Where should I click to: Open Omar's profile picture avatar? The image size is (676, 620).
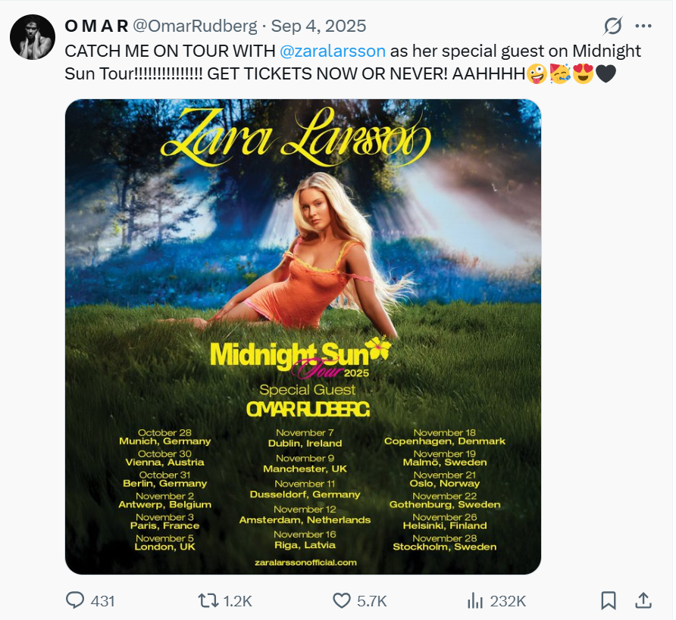[33, 37]
